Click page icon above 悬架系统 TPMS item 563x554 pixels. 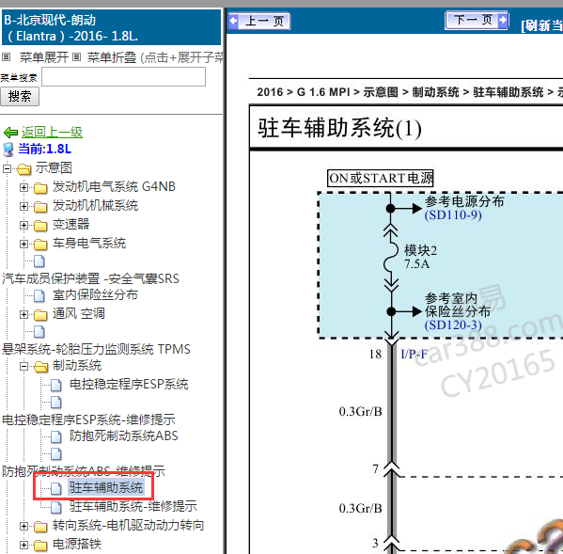tap(39, 332)
